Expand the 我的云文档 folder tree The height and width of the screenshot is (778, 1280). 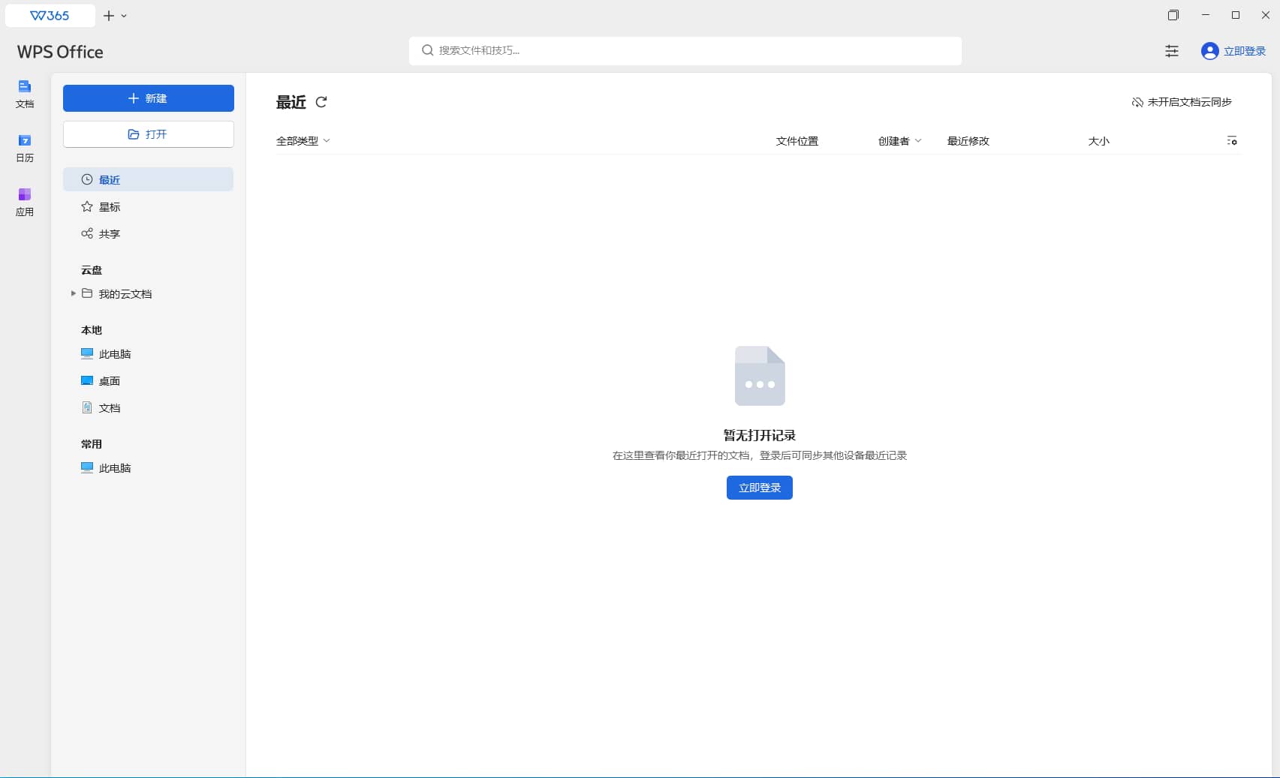(x=73, y=293)
